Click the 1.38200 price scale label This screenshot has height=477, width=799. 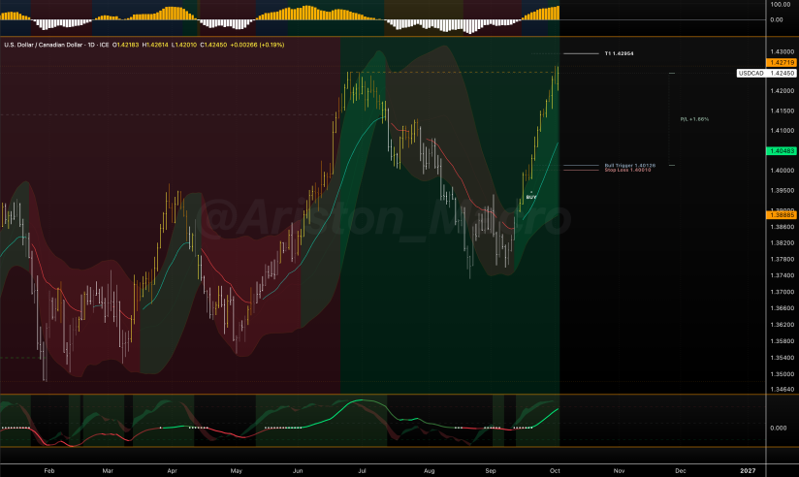pos(783,243)
